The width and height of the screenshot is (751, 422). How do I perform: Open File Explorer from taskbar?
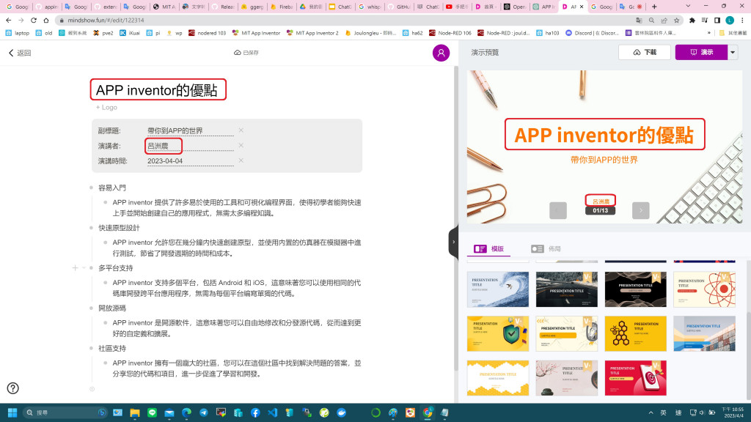pyautogui.click(x=135, y=412)
